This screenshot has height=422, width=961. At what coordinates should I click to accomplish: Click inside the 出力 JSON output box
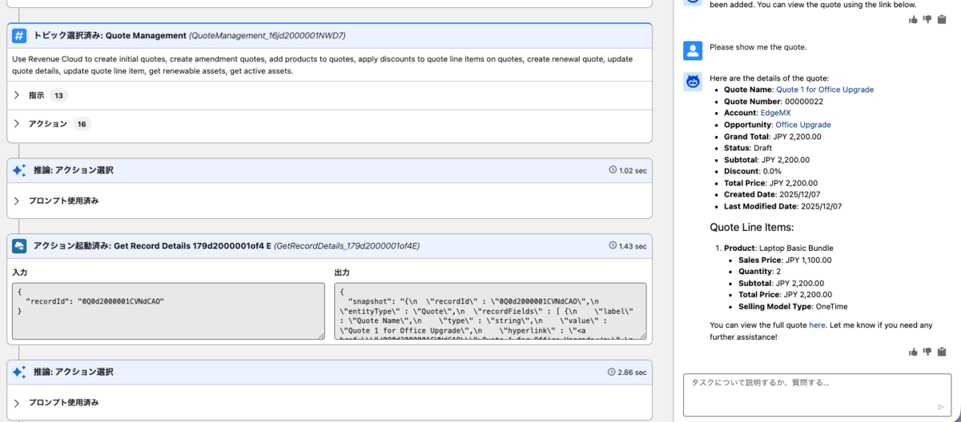(489, 311)
